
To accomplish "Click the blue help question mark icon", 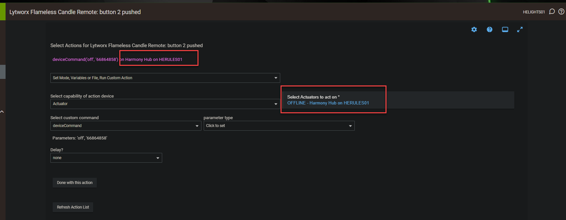I will 489,29.
